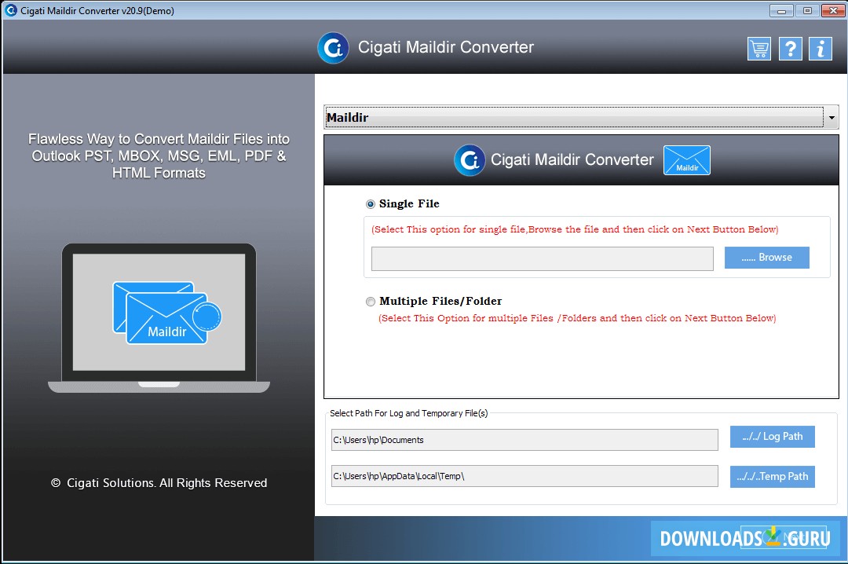This screenshot has width=848, height=564.
Task: Select the Single File radio button
Action: (370, 203)
